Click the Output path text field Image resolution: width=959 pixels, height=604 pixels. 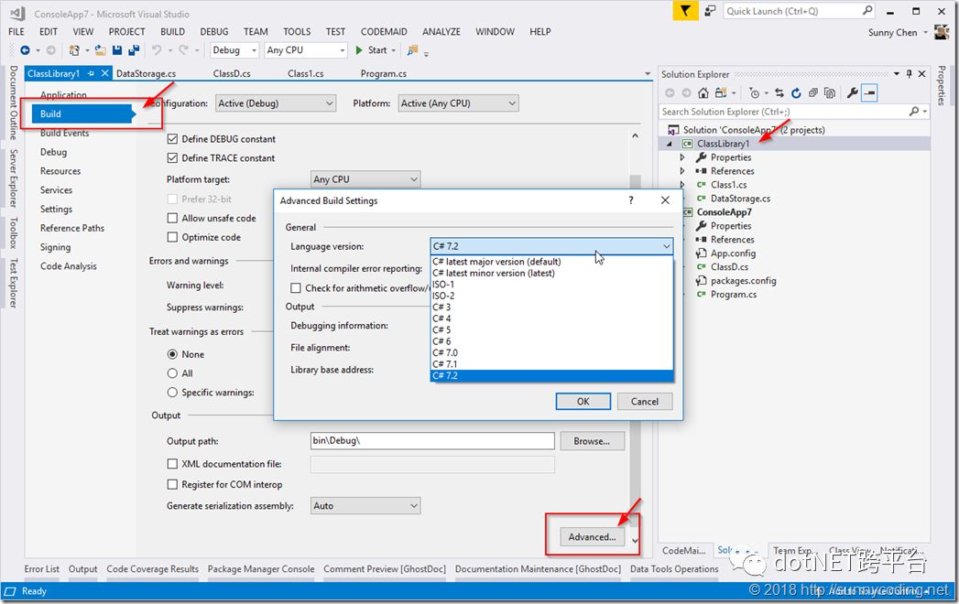pos(432,441)
